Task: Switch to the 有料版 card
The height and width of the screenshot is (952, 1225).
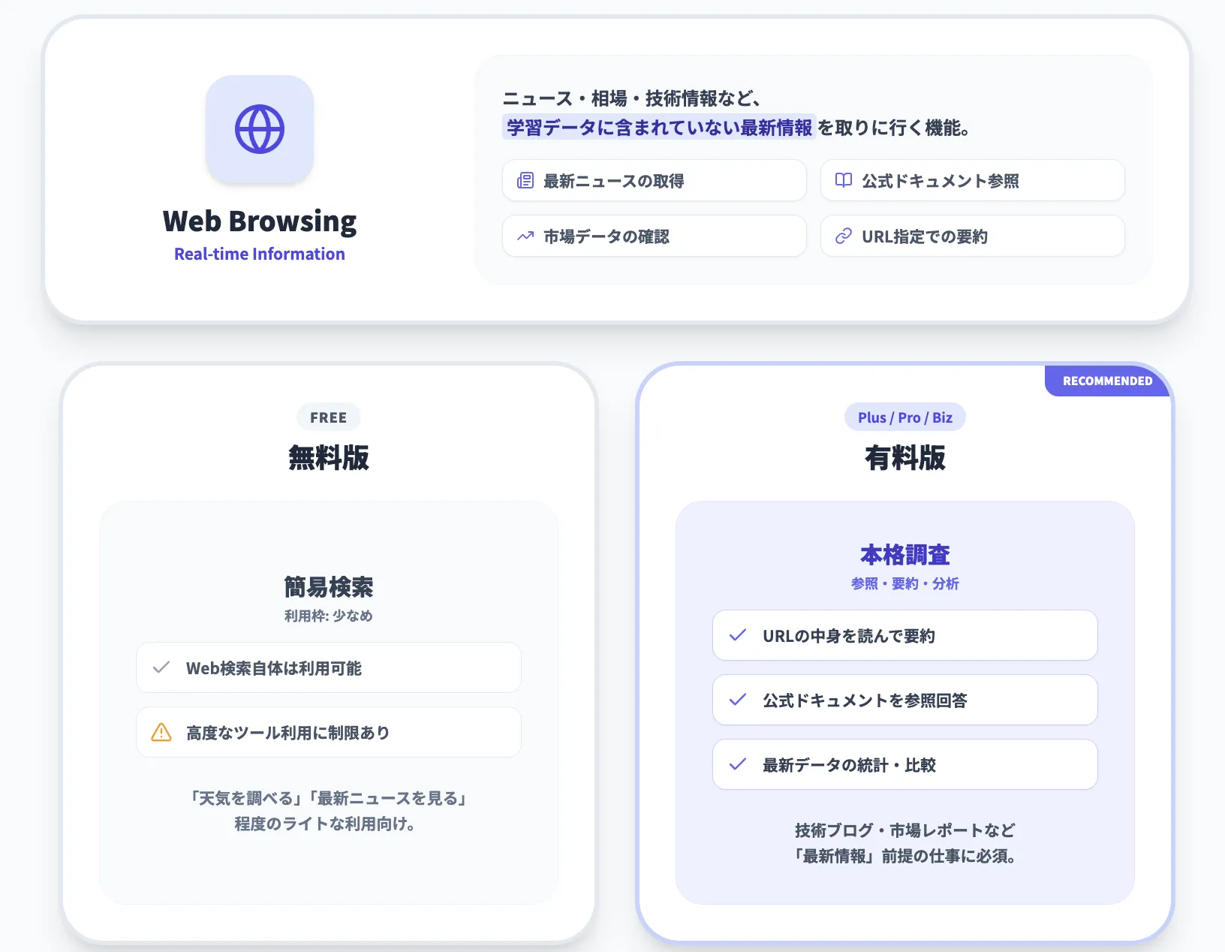Action: pyautogui.click(x=904, y=458)
